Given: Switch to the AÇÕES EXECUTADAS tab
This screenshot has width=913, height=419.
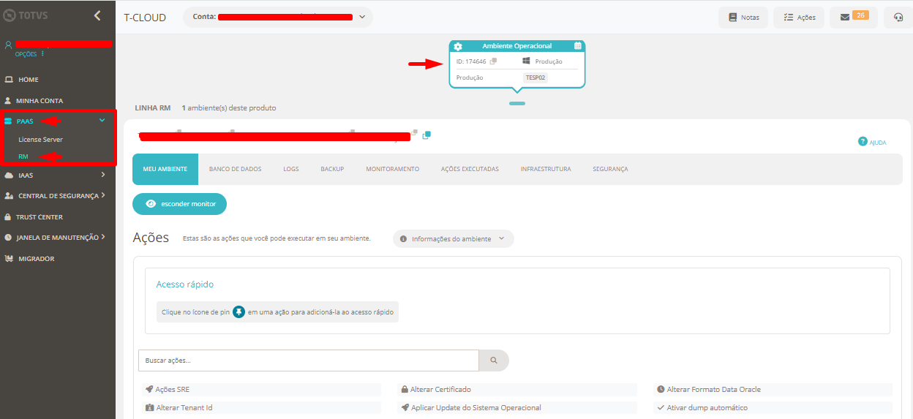Looking at the screenshot, I should (470, 169).
